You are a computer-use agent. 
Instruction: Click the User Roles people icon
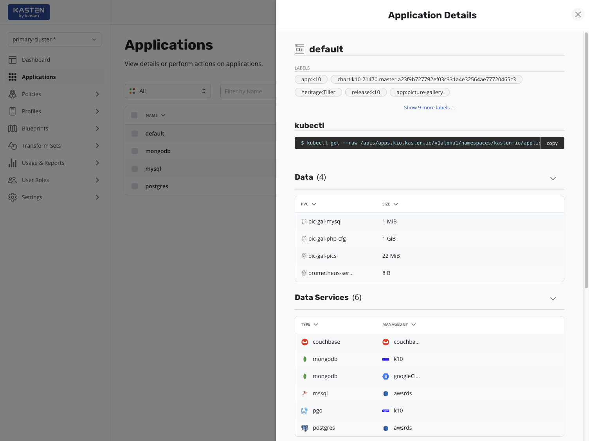tap(13, 180)
